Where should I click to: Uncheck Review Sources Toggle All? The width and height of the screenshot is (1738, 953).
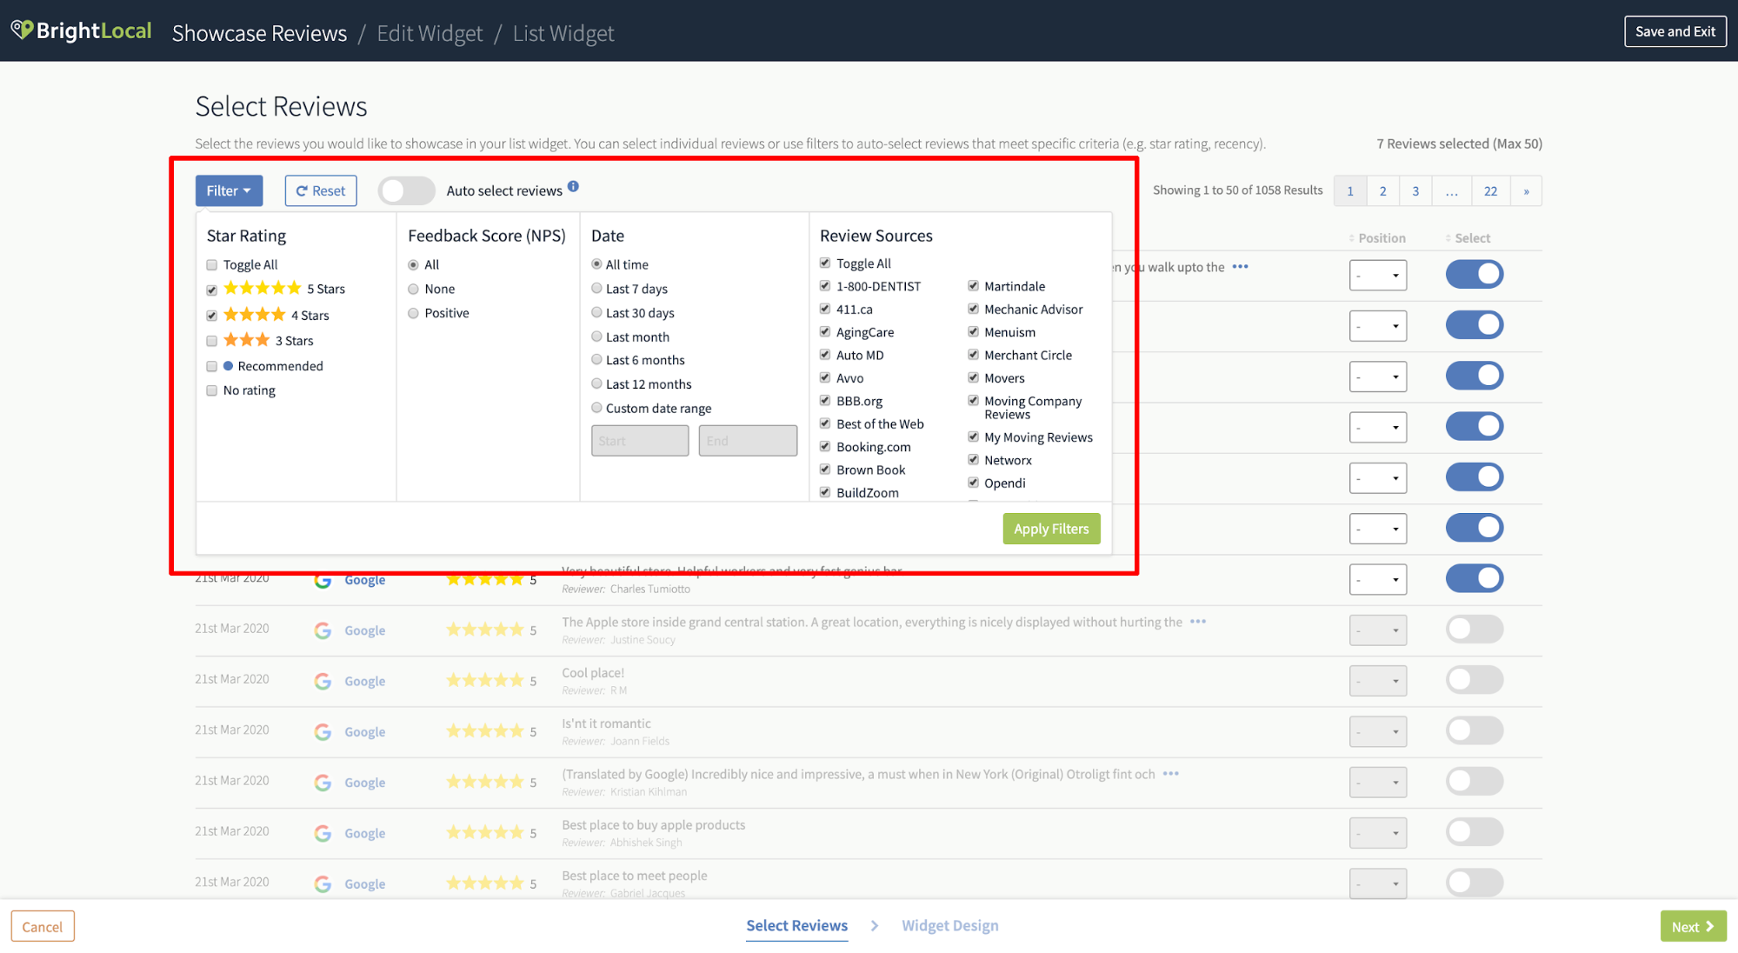pyautogui.click(x=825, y=263)
